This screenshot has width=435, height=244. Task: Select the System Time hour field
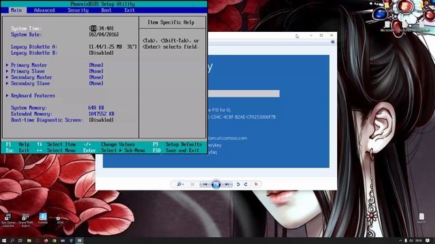pos(94,28)
